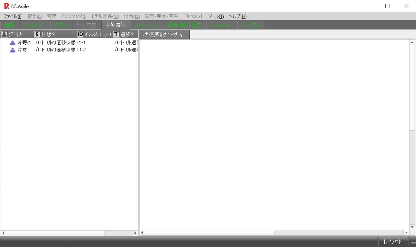Switch to the マニュアル tab
416x247 pixels.
pos(251,25)
